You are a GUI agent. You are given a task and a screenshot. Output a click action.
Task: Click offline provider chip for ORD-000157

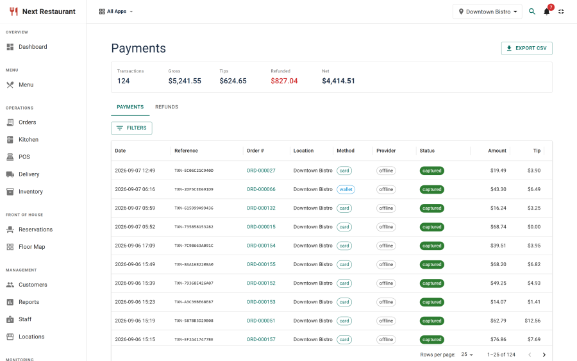point(386,340)
